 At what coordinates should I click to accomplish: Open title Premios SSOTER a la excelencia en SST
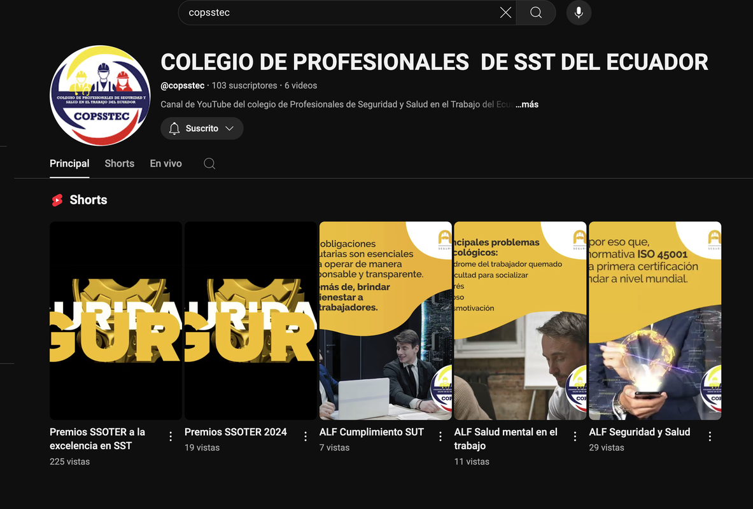[x=97, y=439]
